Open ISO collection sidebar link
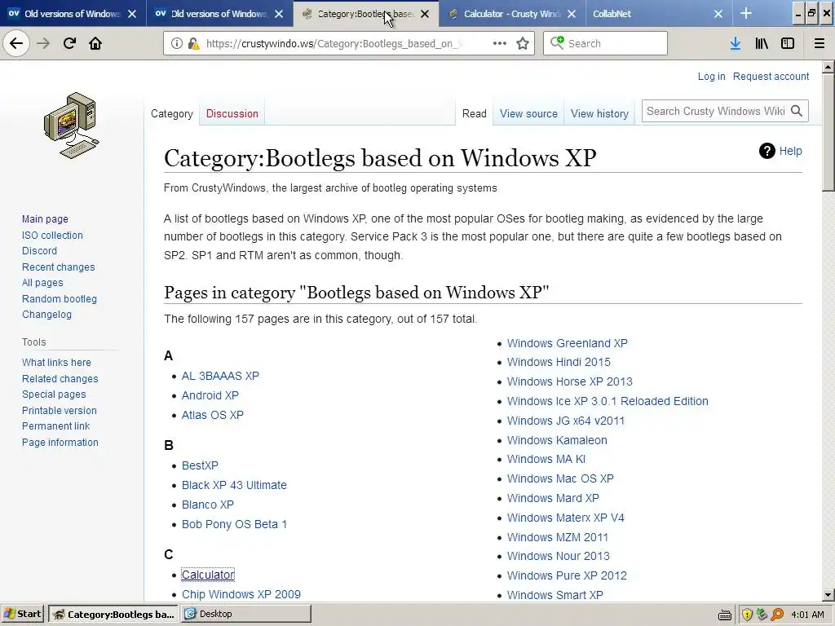835x626 pixels. point(52,235)
